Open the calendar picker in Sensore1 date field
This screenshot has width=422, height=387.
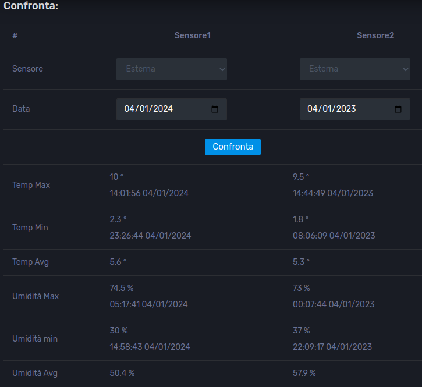pyautogui.click(x=215, y=109)
